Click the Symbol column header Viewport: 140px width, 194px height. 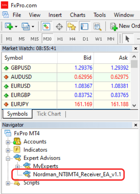click(30, 58)
